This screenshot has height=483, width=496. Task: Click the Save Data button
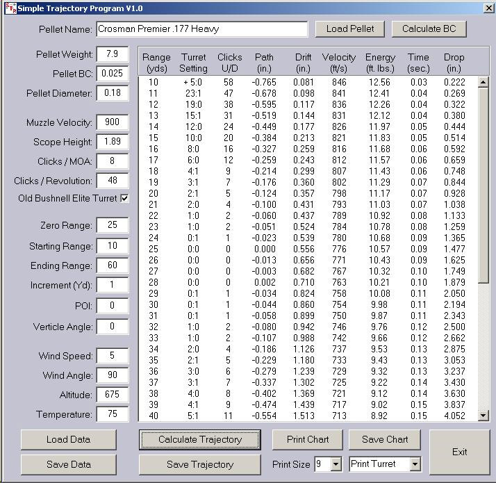click(68, 464)
